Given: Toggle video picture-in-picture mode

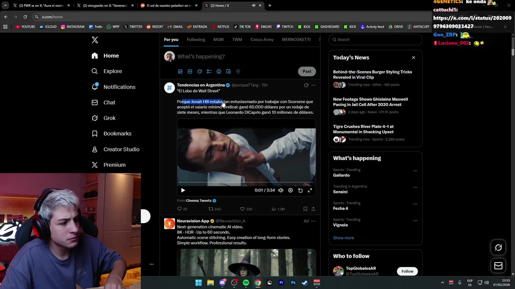Looking at the screenshot, I should coord(300,190).
